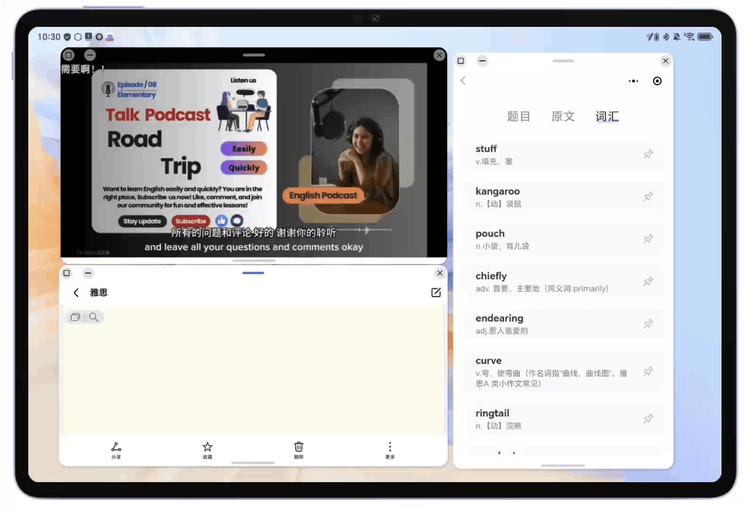Click the edit note pencil icon
The height and width of the screenshot is (509, 747).
point(436,293)
